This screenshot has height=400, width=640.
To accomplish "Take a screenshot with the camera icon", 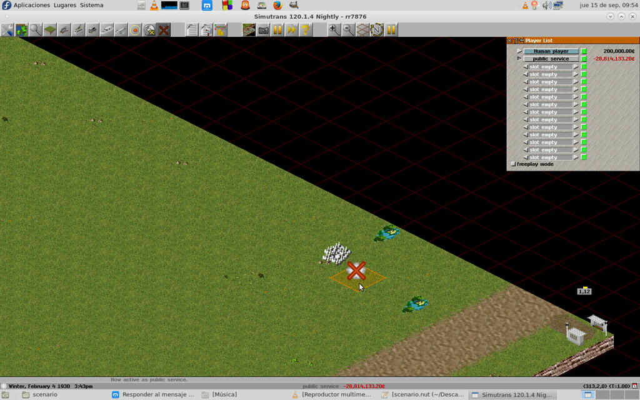I will (263, 30).
